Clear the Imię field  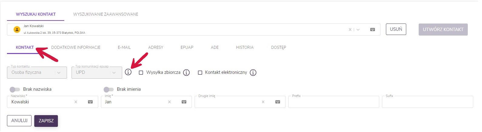click(x=169, y=102)
